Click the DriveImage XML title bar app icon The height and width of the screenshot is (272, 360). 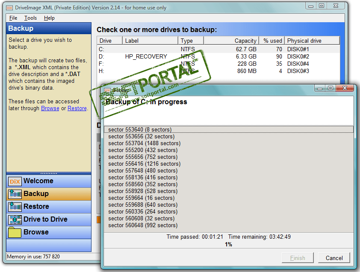(x=9, y=8)
